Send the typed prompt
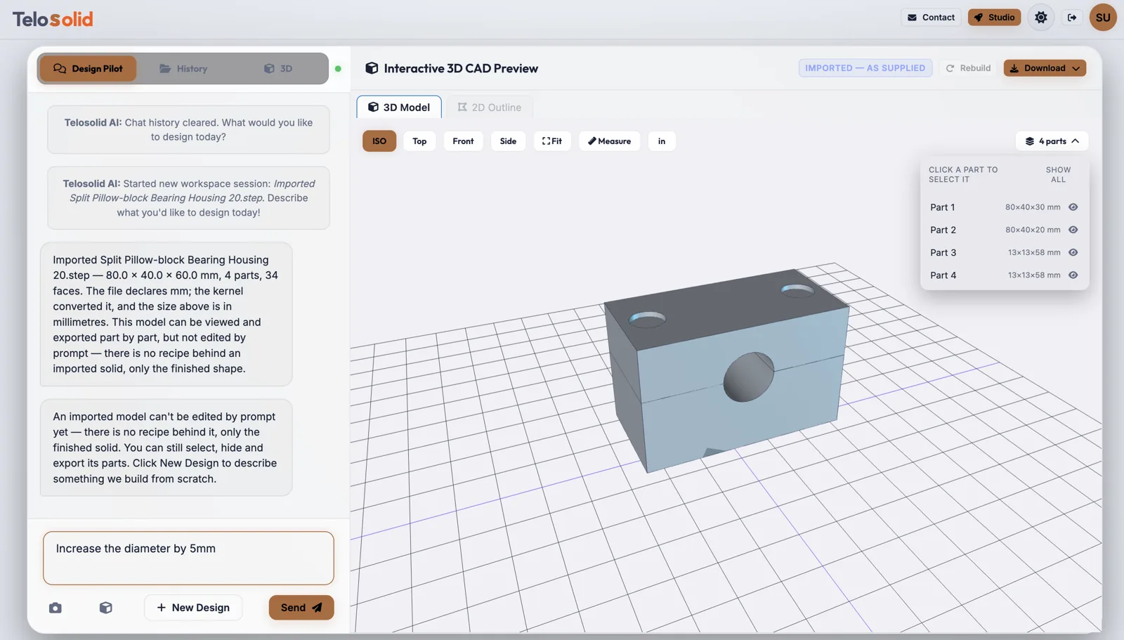The width and height of the screenshot is (1124, 640). (301, 608)
